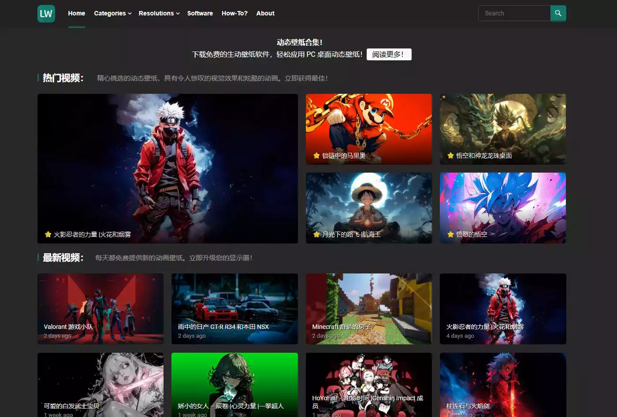
Task: Open 雨中的日产 GT-R R34 和本田 NSX wallpaper
Action: 234,309
